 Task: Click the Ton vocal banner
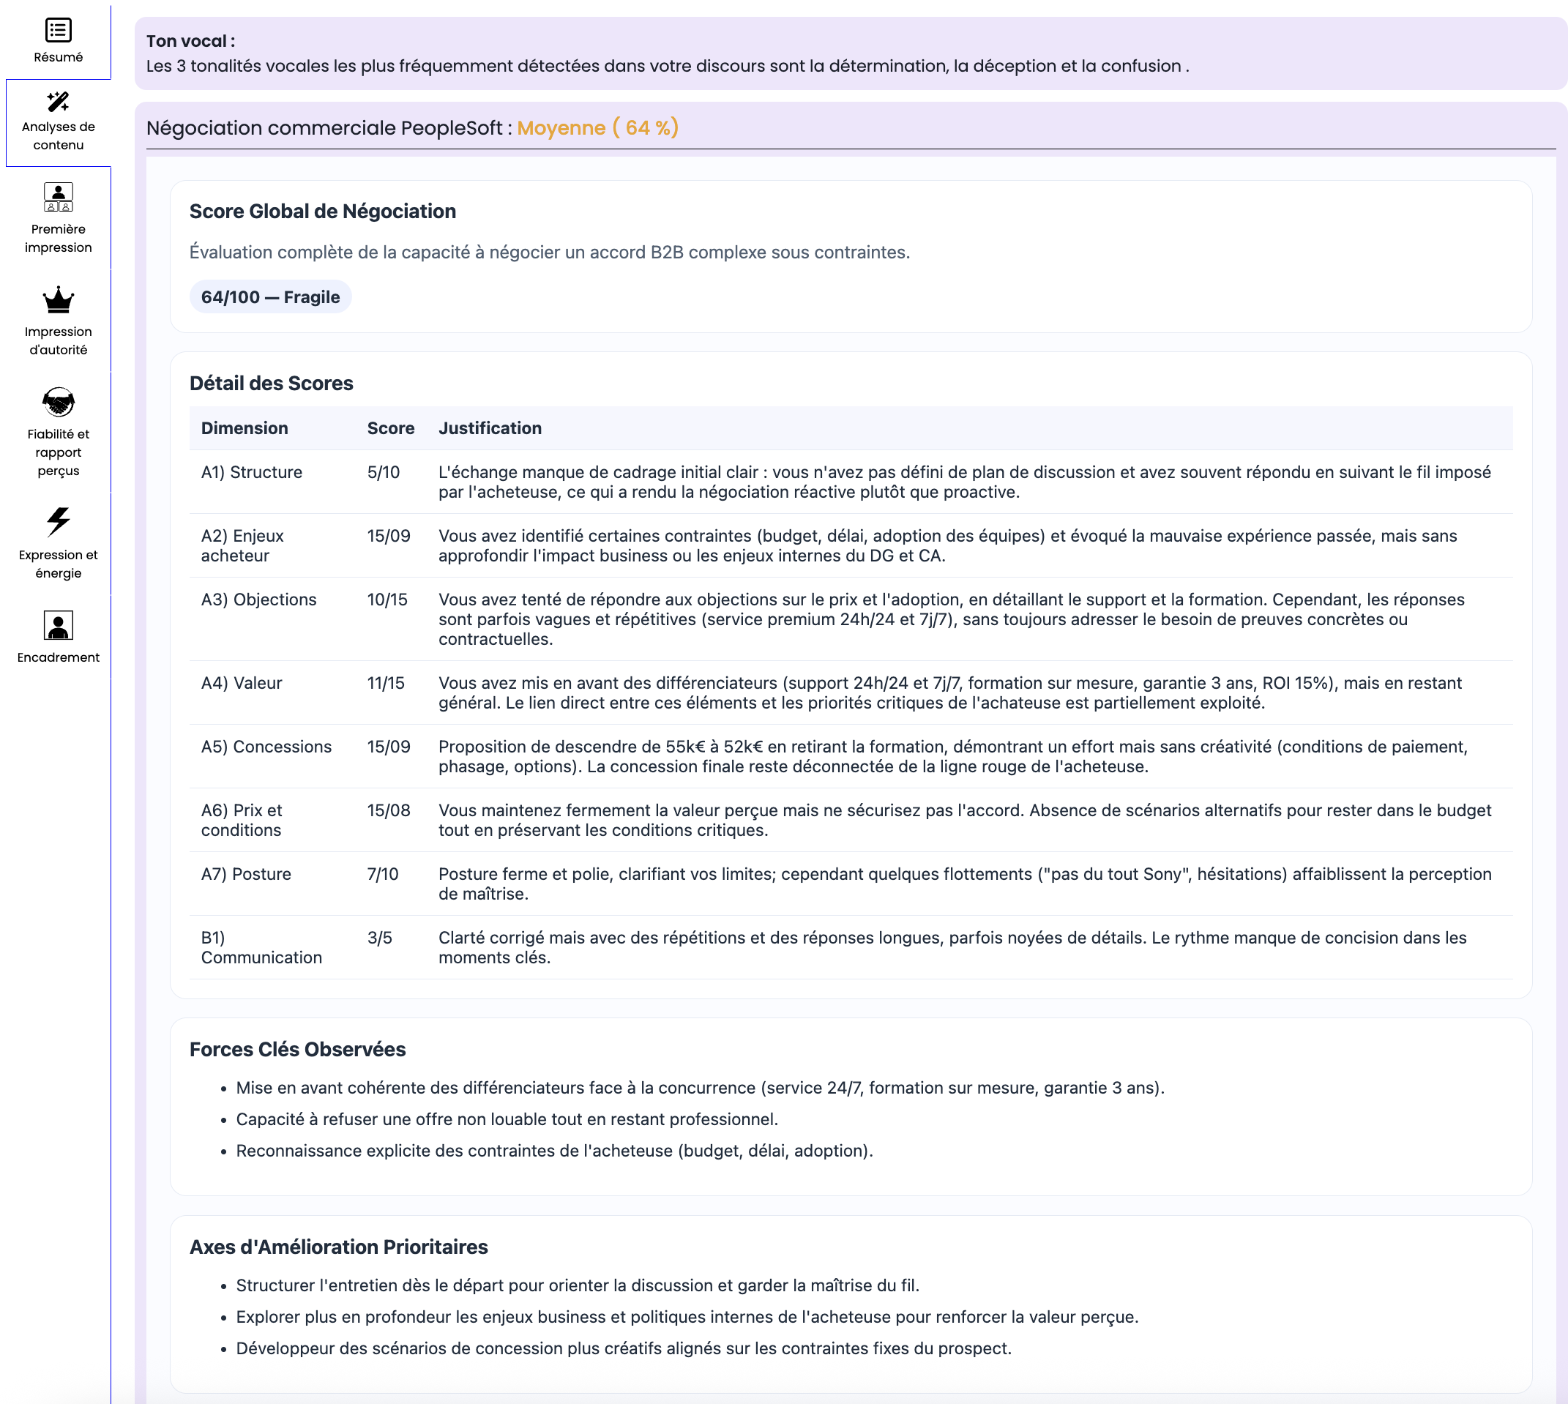click(667, 54)
